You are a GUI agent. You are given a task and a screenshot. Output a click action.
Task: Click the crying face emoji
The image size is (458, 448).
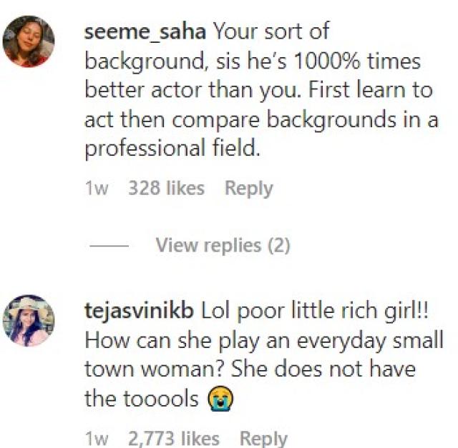click(215, 399)
